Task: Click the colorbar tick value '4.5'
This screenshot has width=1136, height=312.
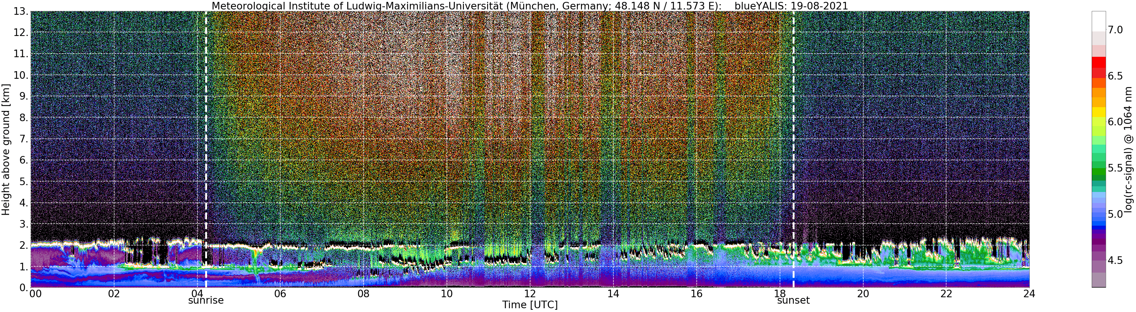Action: (x=1116, y=261)
